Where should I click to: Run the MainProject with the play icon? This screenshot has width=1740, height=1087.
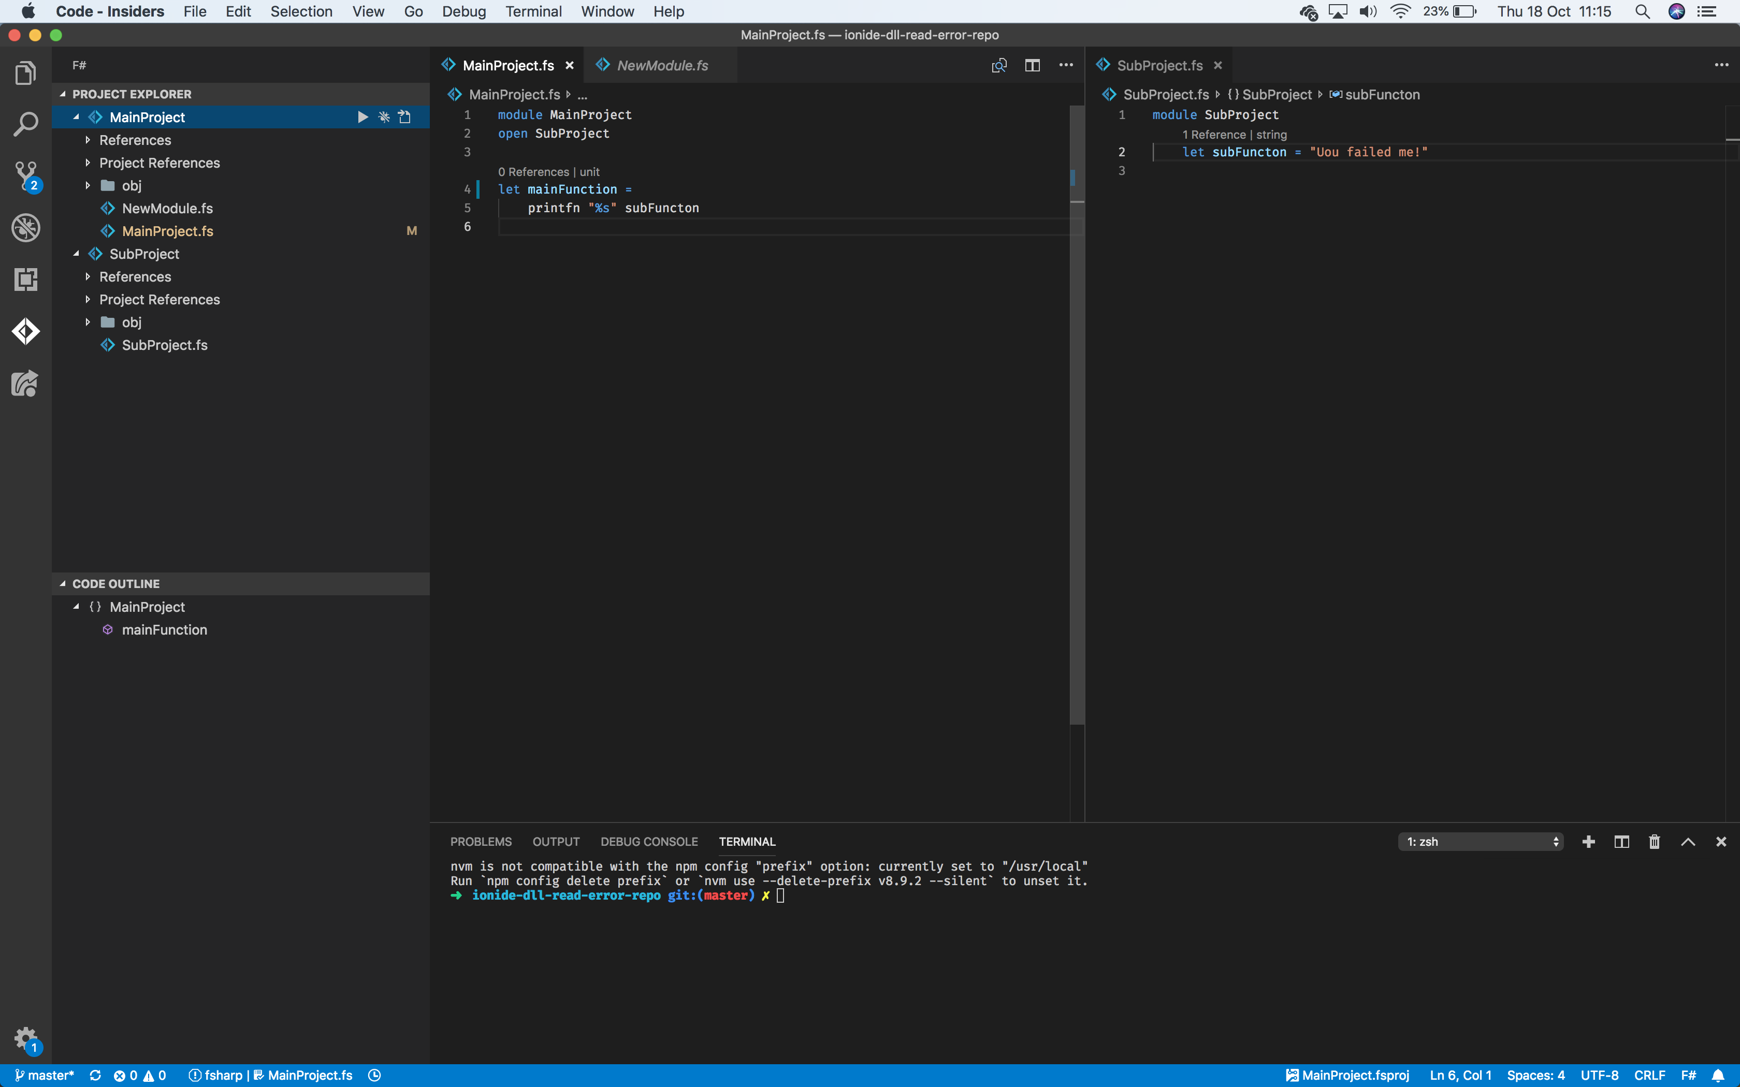pos(363,116)
